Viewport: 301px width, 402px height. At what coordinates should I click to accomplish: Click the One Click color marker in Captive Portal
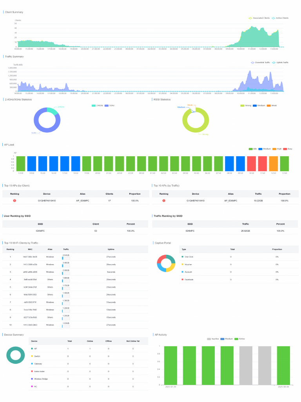[x=183, y=257]
